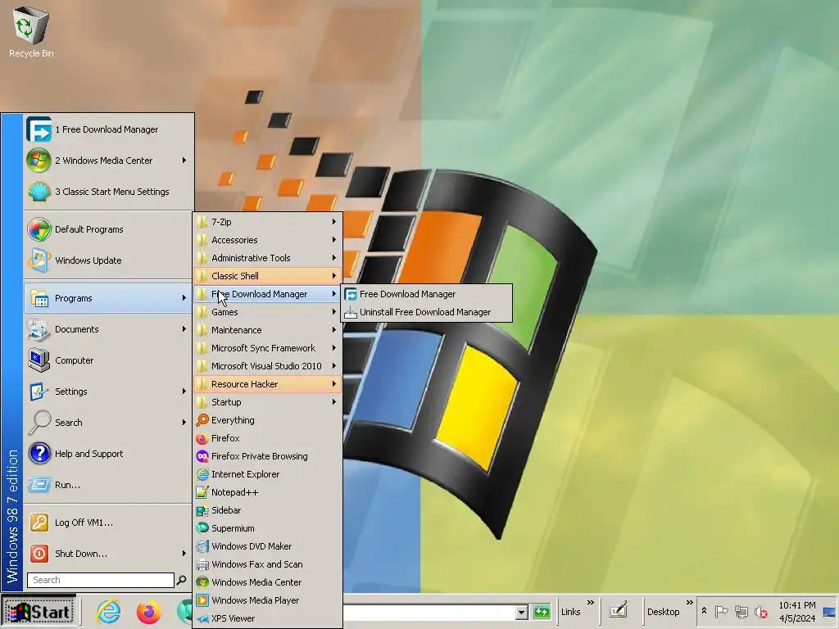Click the taskbar clock showing 10:41 PM
The image size is (839, 629).
tap(796, 611)
